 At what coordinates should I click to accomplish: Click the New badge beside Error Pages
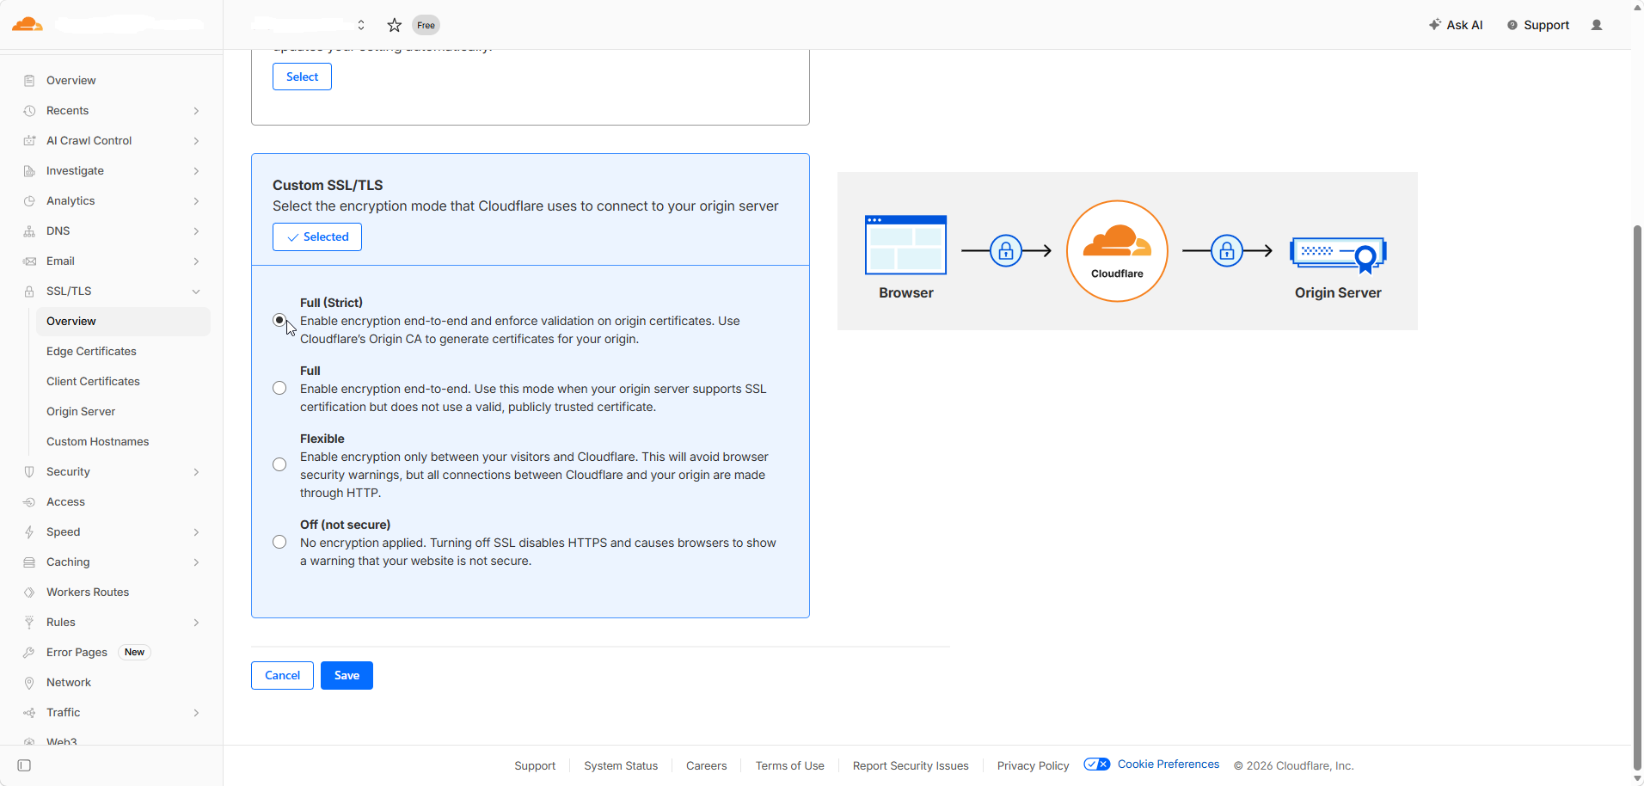[134, 652]
